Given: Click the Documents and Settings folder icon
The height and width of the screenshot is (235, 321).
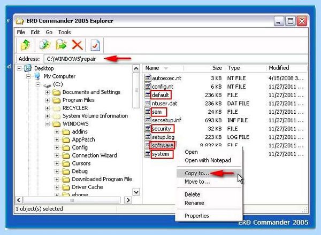Looking at the screenshot, I should click(x=56, y=92).
